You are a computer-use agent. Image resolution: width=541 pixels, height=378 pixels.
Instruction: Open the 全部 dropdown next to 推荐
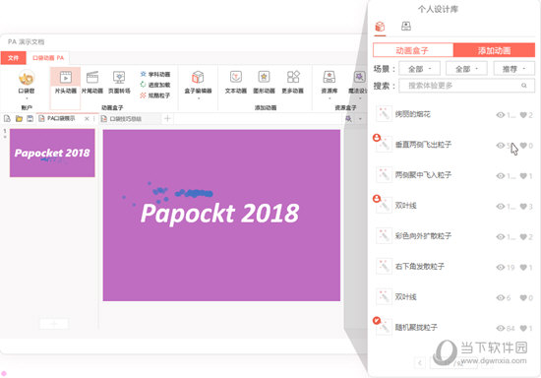(x=466, y=69)
